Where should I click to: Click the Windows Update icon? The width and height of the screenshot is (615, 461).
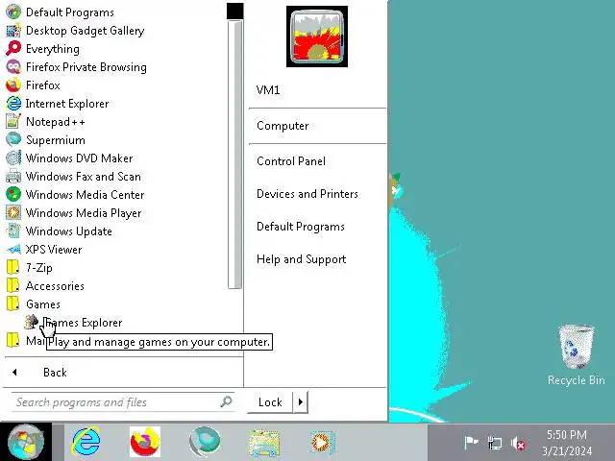[13, 230]
